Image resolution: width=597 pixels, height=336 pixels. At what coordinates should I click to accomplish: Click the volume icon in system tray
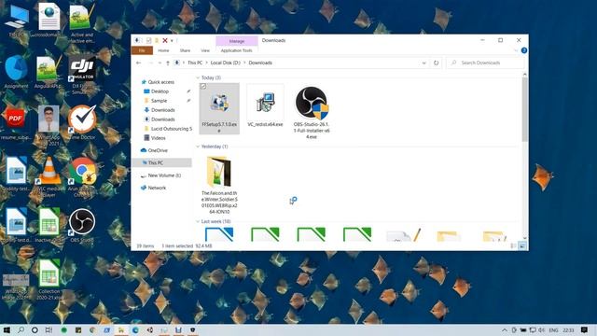click(541, 329)
